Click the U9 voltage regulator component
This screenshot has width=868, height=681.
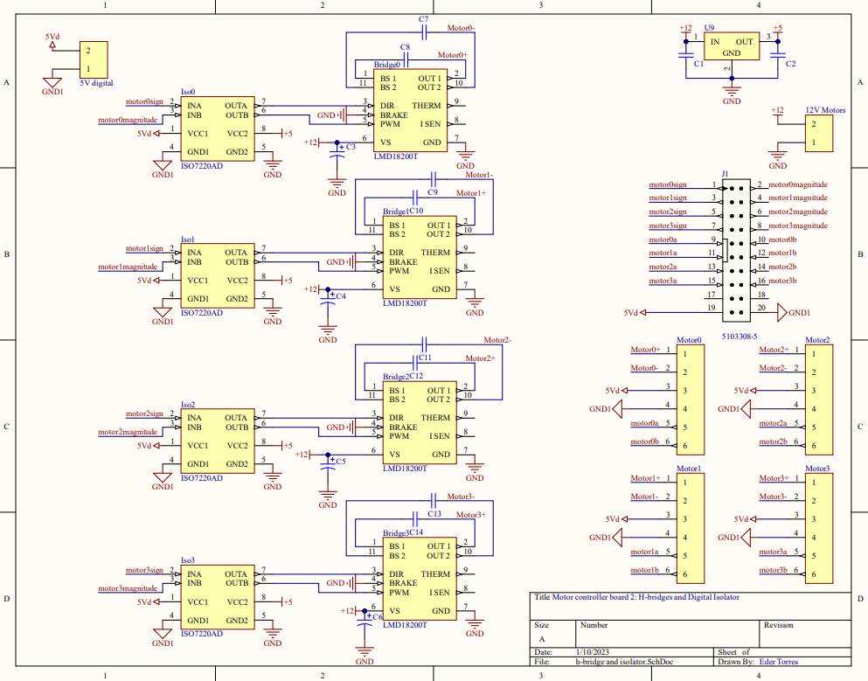(732, 46)
